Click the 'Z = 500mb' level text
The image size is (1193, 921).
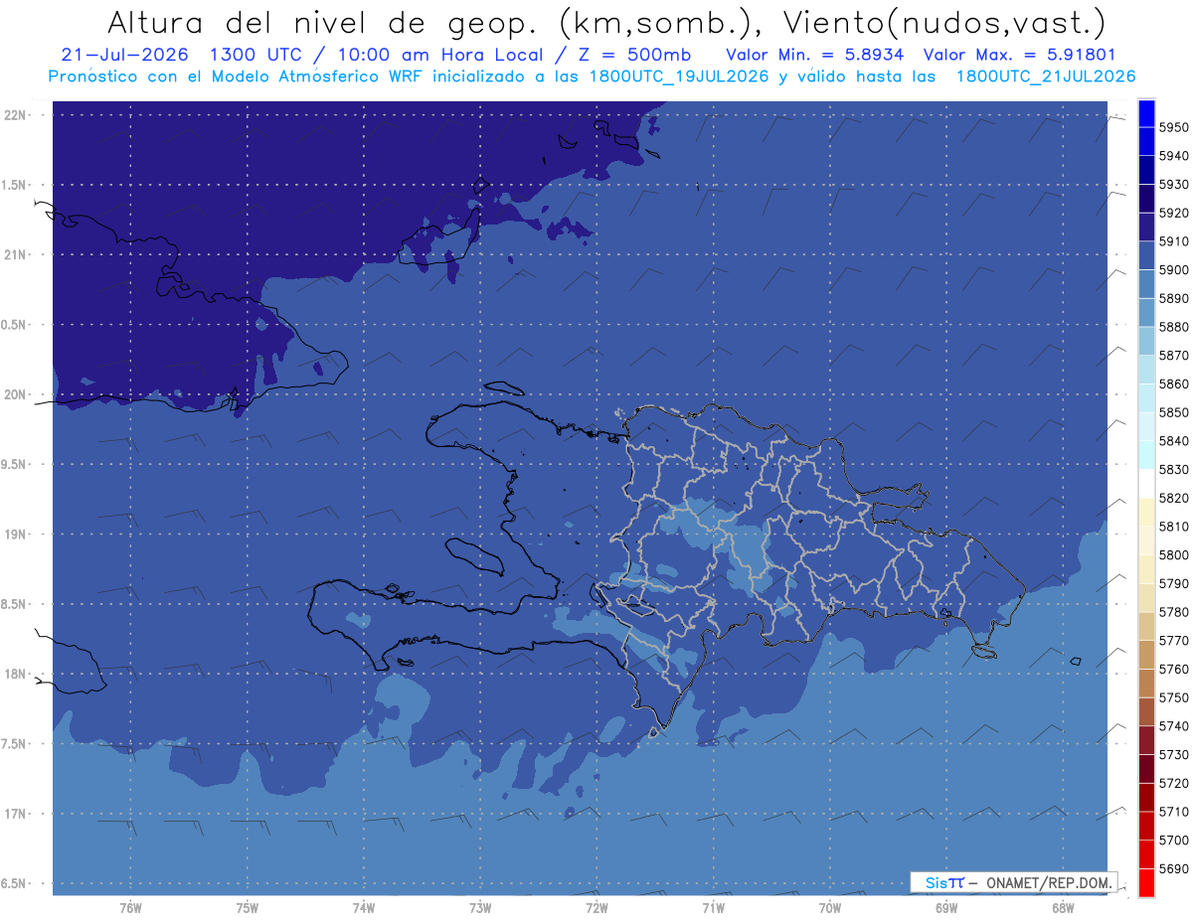click(x=632, y=55)
